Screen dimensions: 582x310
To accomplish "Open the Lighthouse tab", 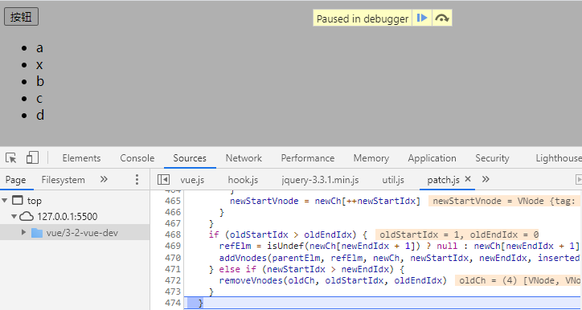I will (559, 158).
